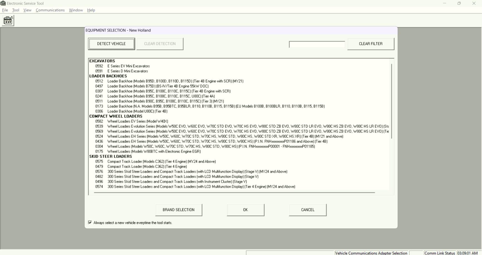Click Vehicle Communications Adapter Selection status entry
This screenshot has width=482, height=255.
point(371,253)
